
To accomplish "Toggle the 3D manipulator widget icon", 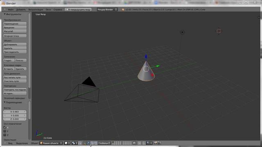I will pos(84,143).
